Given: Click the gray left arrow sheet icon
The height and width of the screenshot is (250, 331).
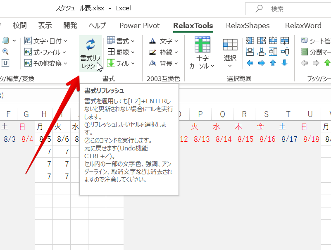Looking at the screenshot, I should click(305, 63).
